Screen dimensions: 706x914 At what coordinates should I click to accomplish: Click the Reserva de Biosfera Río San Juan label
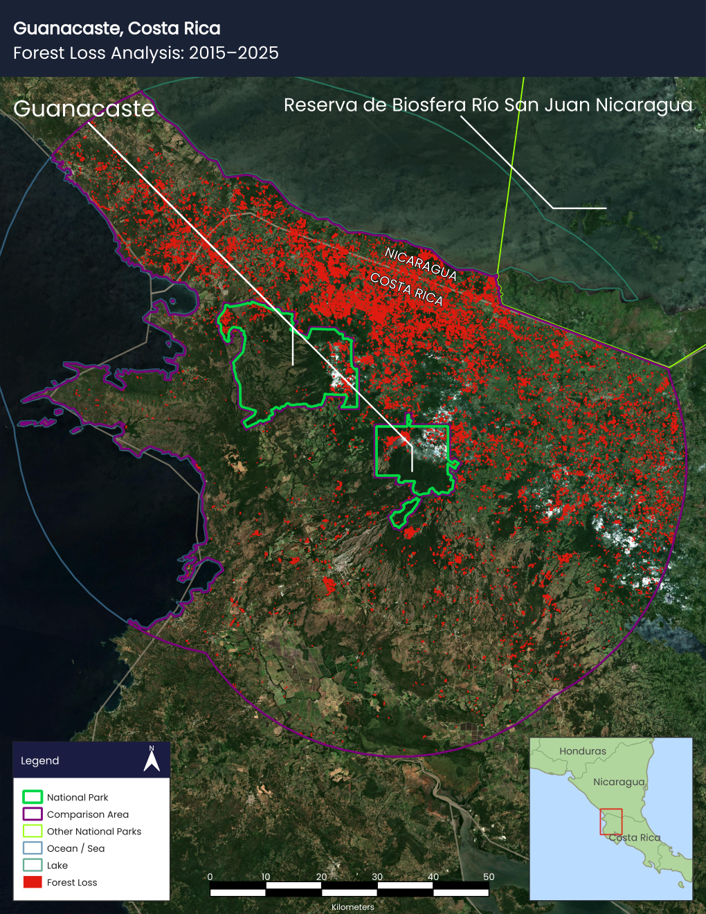[x=488, y=105]
